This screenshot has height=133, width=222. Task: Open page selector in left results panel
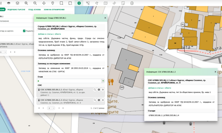pos(3,52)
